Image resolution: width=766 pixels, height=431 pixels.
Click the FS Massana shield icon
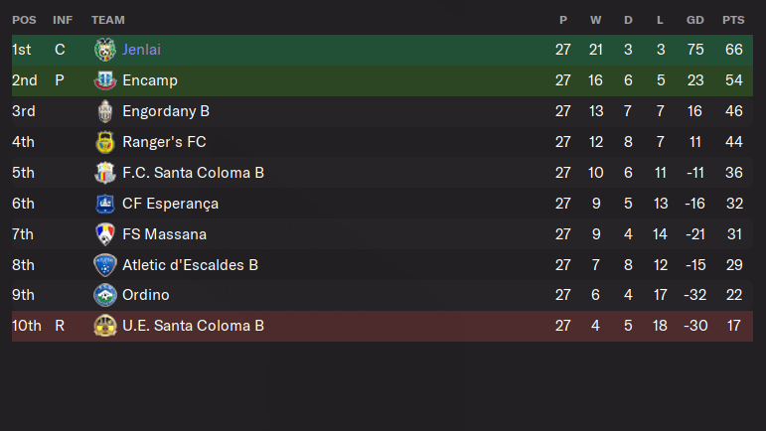point(104,234)
